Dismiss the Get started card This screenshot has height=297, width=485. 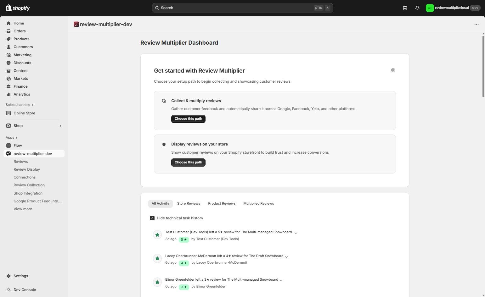(x=393, y=70)
